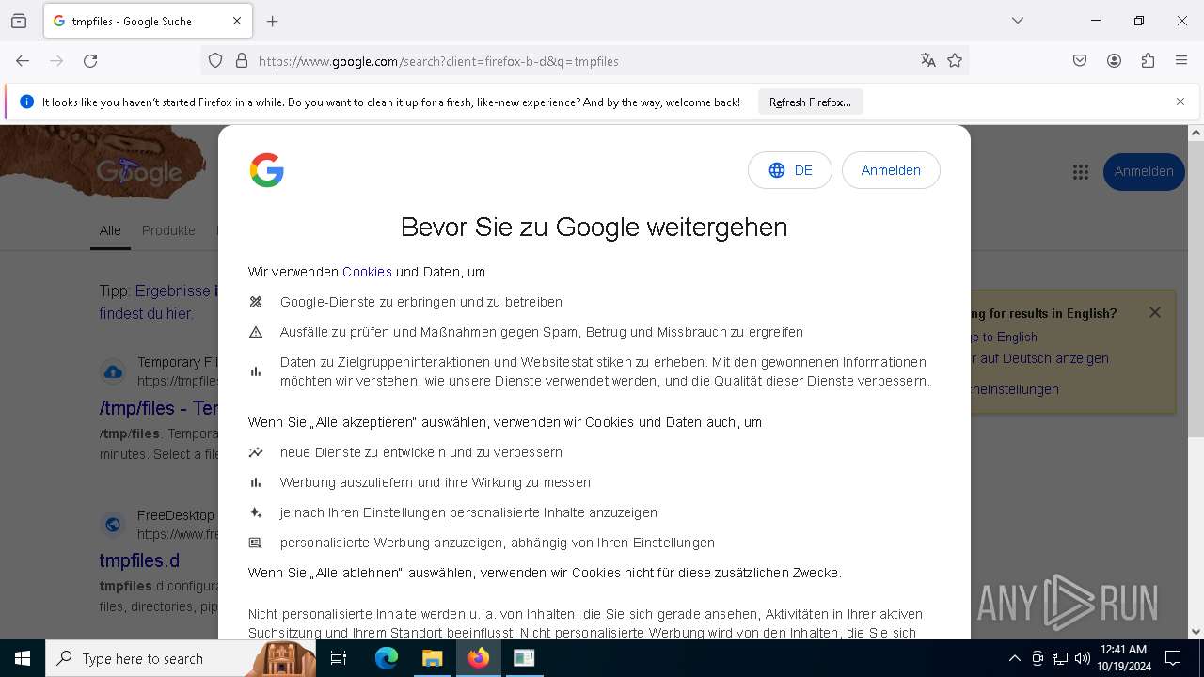This screenshot has width=1204, height=677.
Task: Go back to previous page
Action: (x=23, y=61)
